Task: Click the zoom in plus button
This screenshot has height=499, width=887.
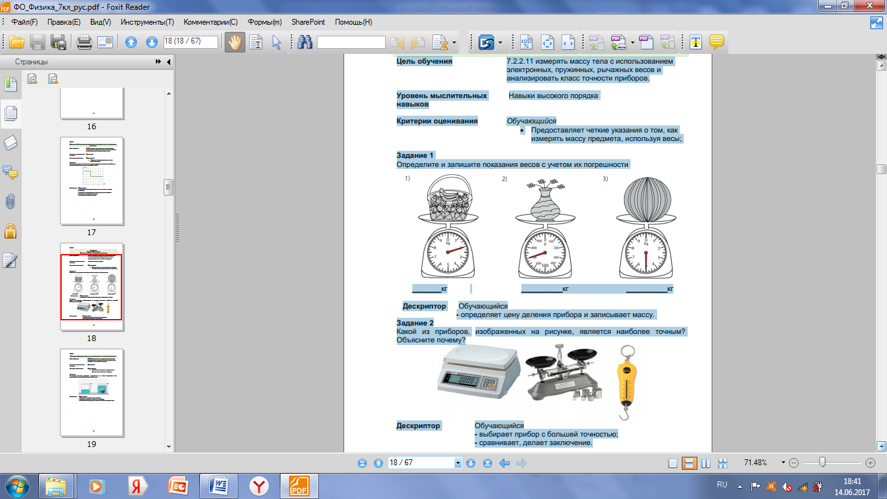Action: click(x=870, y=463)
